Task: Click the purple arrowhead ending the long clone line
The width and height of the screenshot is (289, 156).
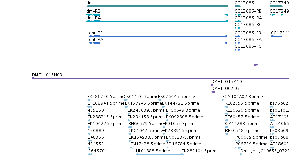Action: 256,65
